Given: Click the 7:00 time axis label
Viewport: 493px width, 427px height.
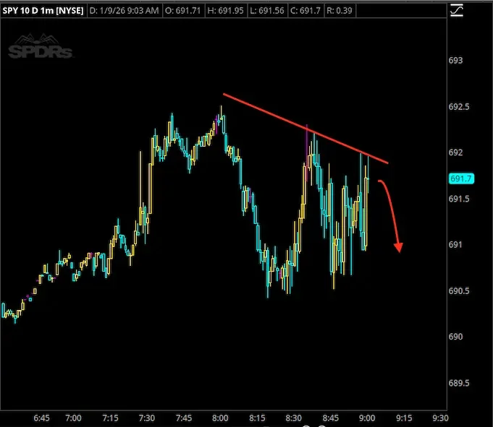Looking at the screenshot, I should pos(73,418).
